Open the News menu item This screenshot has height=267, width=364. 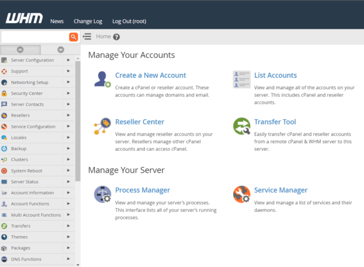pos(57,21)
